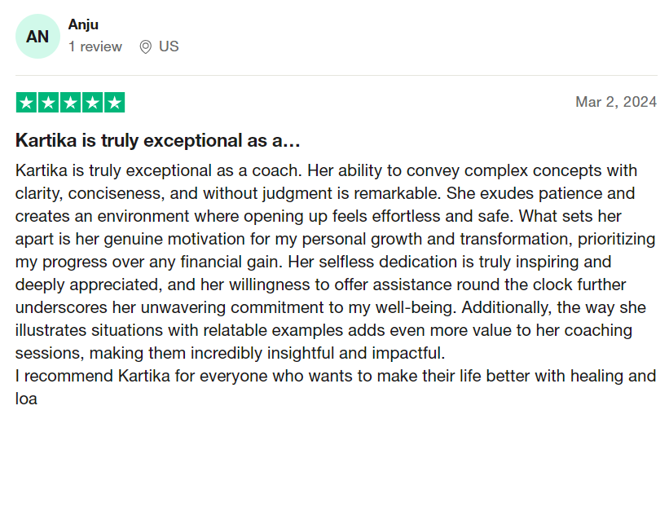Click the Mar 2, 2024 review date
Viewport: 669px width, 516px height.
(615, 102)
